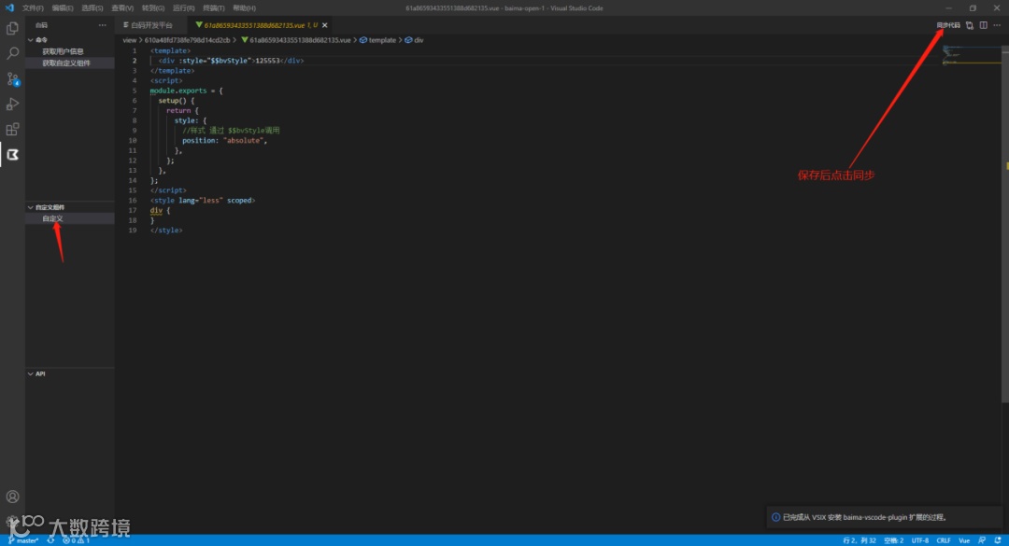The width and height of the screenshot is (1009, 546).
Task: Click the minimap code overview
Action: [x=972, y=55]
